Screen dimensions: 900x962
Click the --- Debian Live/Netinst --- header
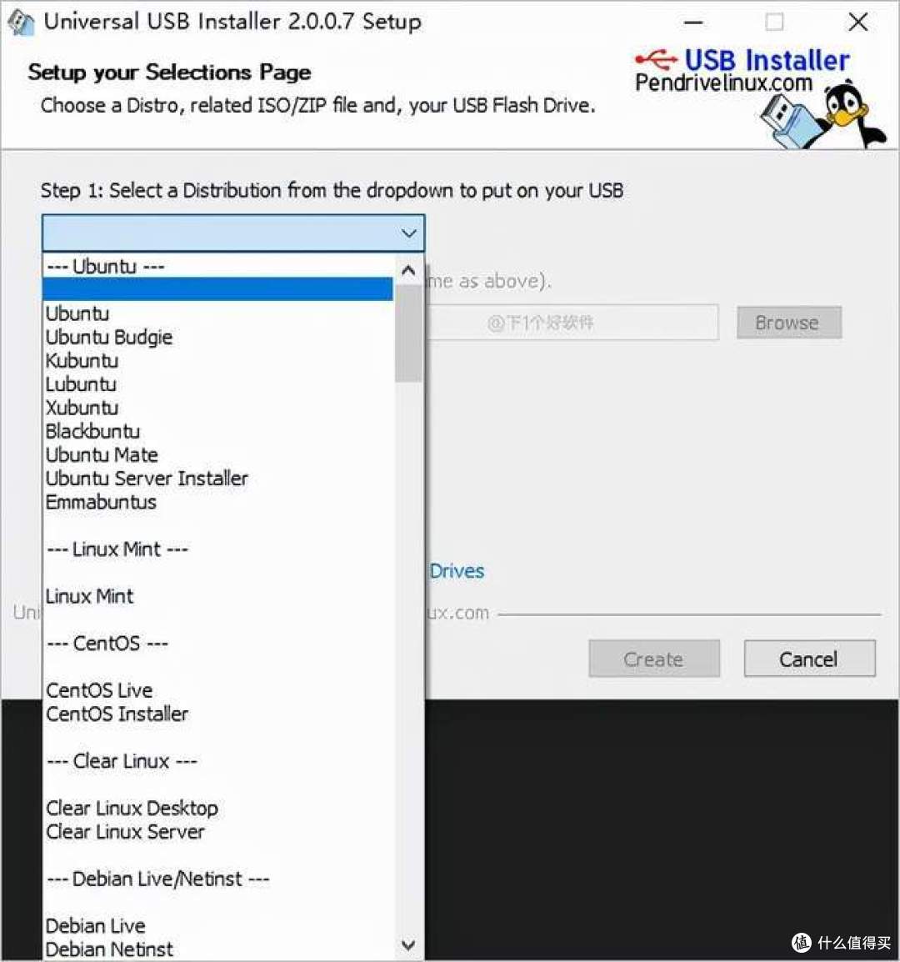click(x=217, y=879)
